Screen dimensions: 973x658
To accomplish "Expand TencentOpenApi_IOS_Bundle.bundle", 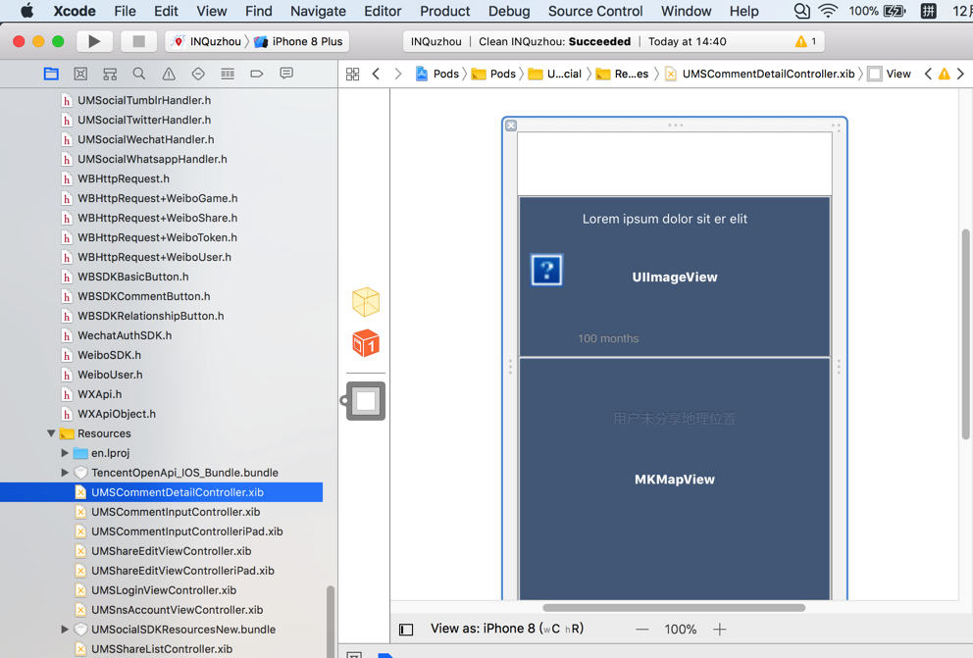I will click(65, 473).
